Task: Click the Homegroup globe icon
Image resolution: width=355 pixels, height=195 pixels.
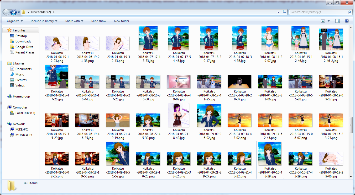Action: pos(9,96)
